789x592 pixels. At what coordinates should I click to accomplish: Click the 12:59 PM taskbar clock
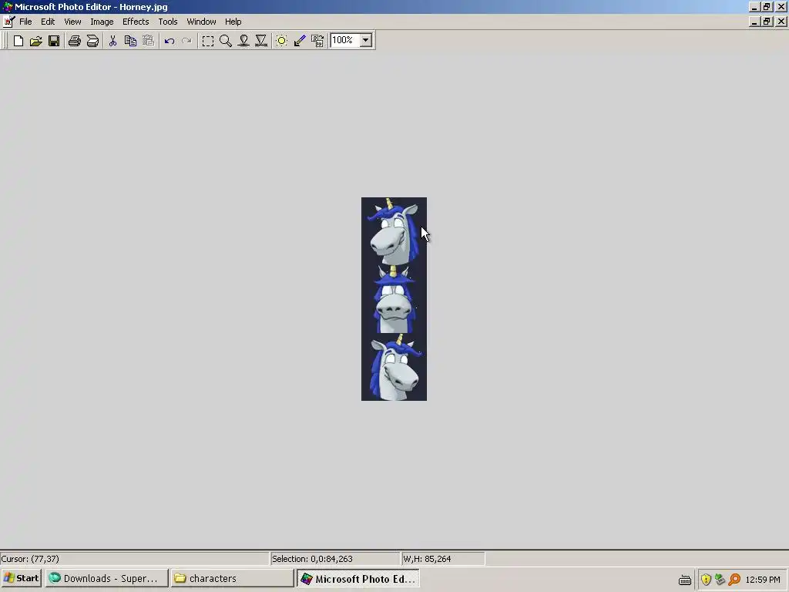pos(763,580)
